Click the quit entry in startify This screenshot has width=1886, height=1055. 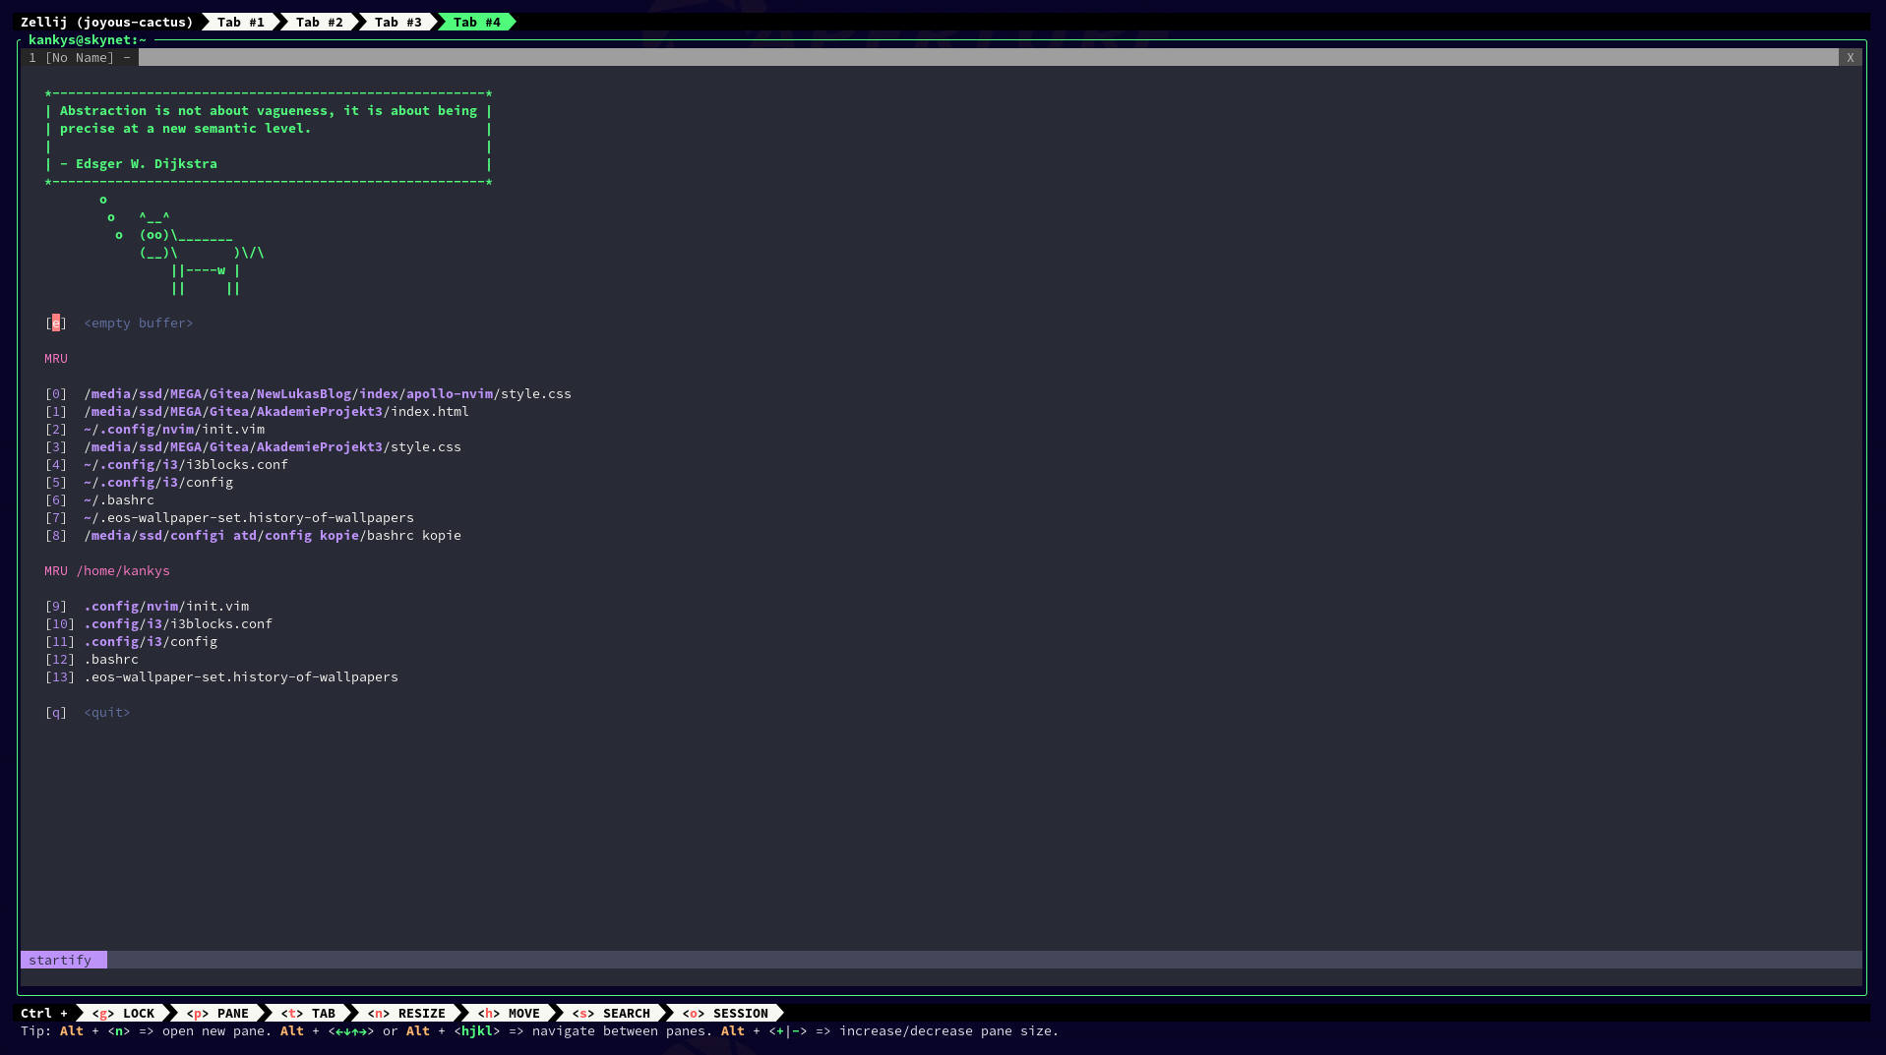[x=106, y=713]
